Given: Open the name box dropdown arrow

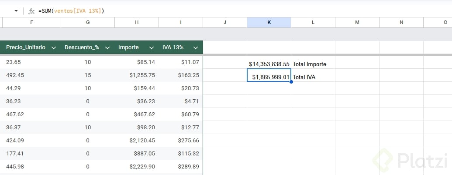Looking at the screenshot, I should click(16, 10).
